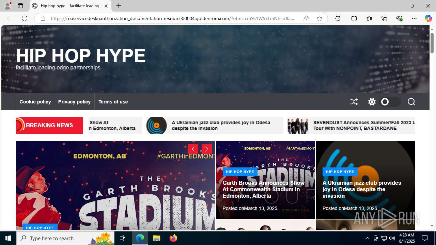Open the Copilot sidebar icon
The width and height of the screenshot is (436, 245).
point(428,18)
